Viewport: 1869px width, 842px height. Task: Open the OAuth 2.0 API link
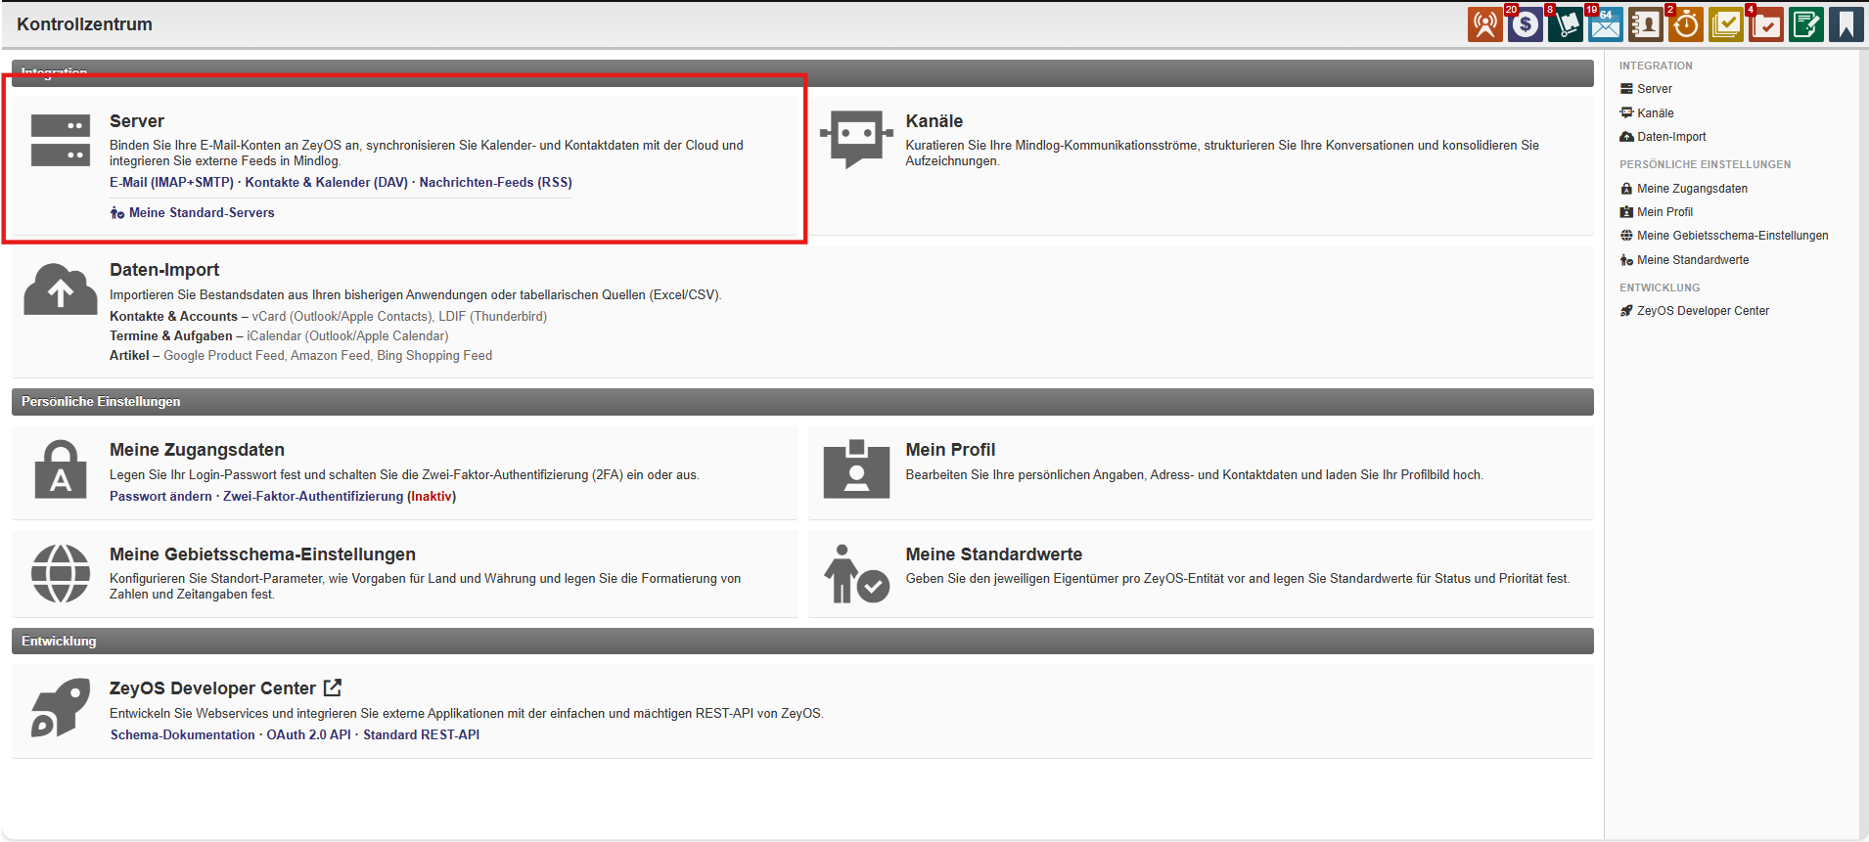point(308,735)
